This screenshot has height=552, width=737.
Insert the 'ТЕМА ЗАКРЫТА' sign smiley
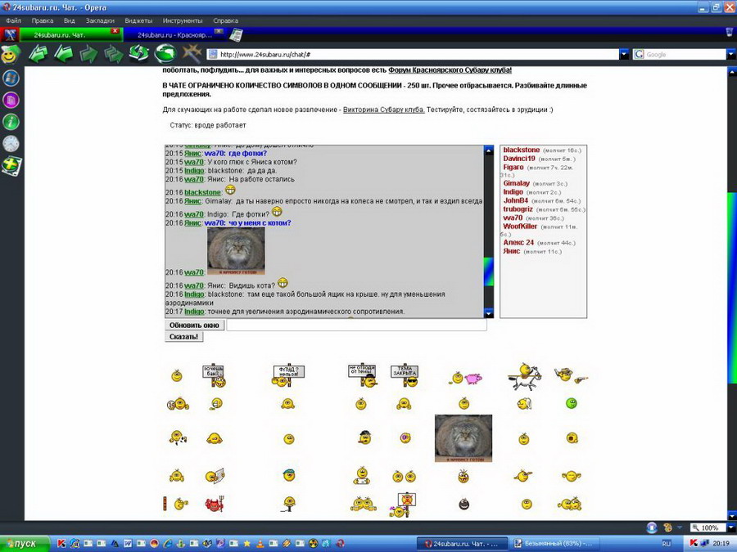[x=405, y=375]
